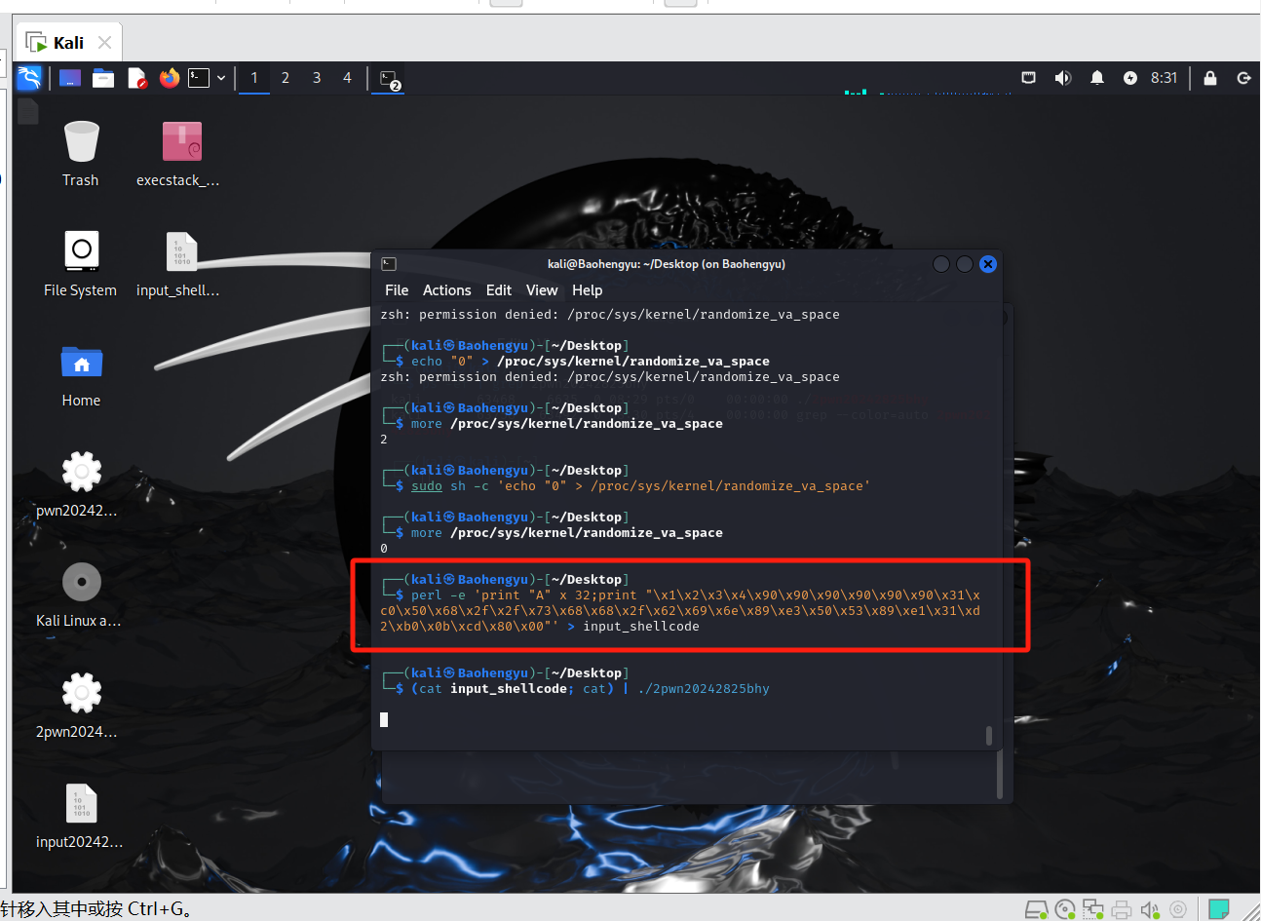Select the 2pwn2024 executable desktop icon
The height and width of the screenshot is (921, 1261).
81,706
